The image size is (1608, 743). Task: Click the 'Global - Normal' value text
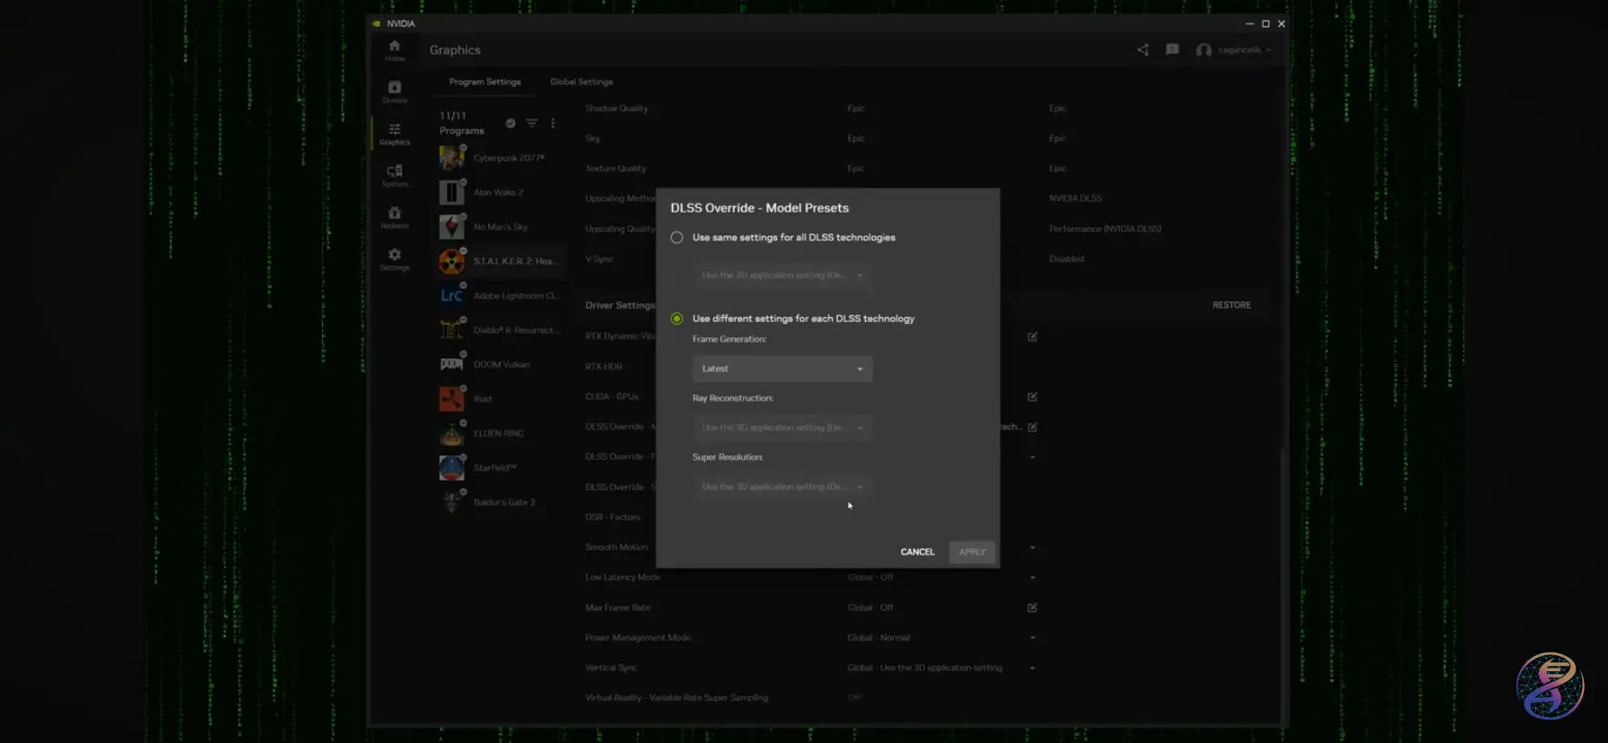[878, 638]
